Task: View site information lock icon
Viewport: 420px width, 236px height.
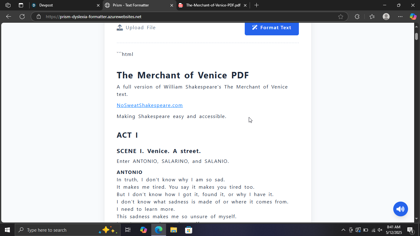Action: coord(39,17)
